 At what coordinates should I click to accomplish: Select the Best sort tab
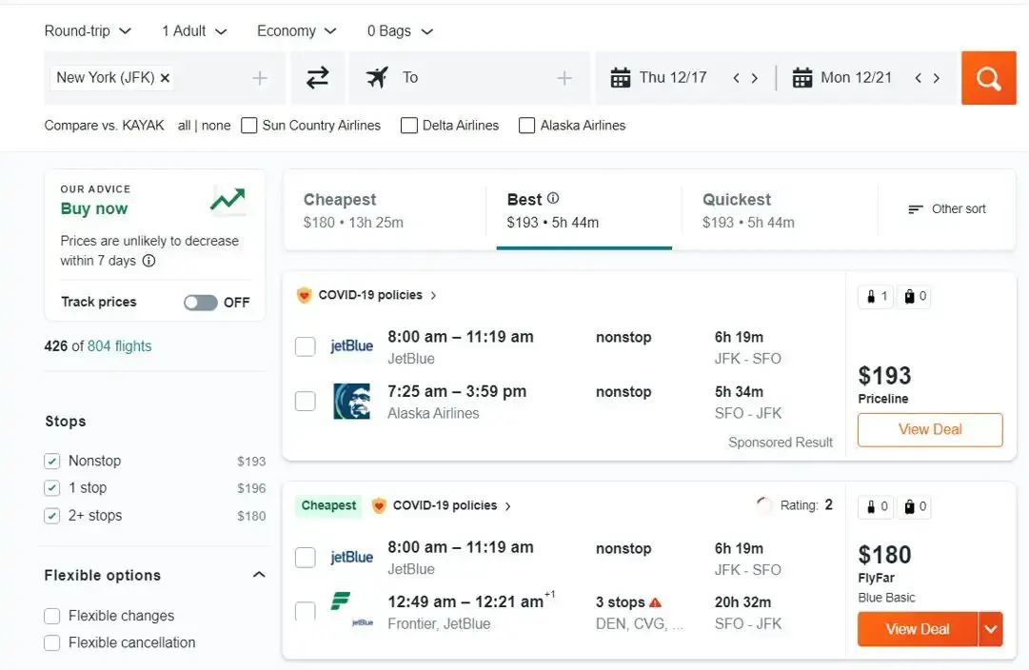(x=584, y=210)
